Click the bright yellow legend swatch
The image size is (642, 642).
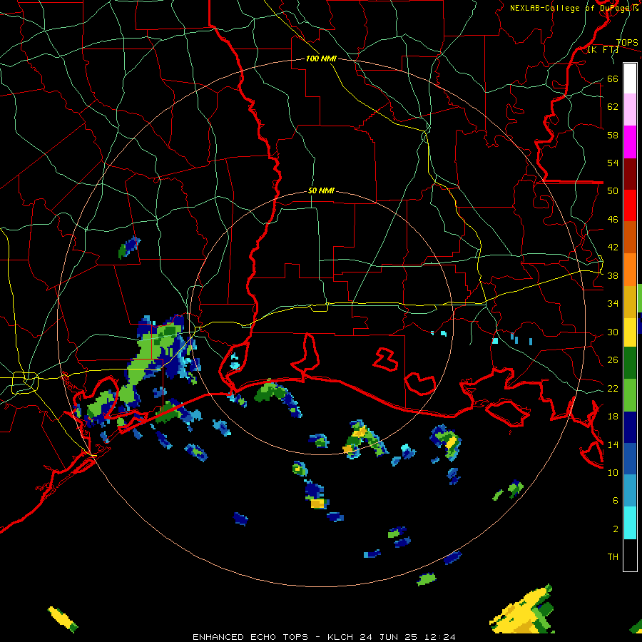click(630, 332)
